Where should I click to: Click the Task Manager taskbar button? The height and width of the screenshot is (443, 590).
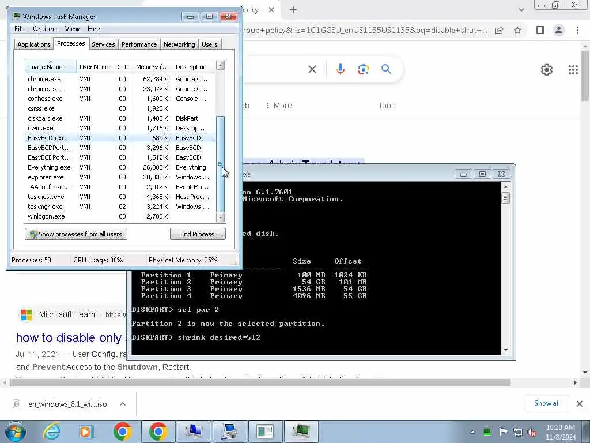[x=301, y=431]
